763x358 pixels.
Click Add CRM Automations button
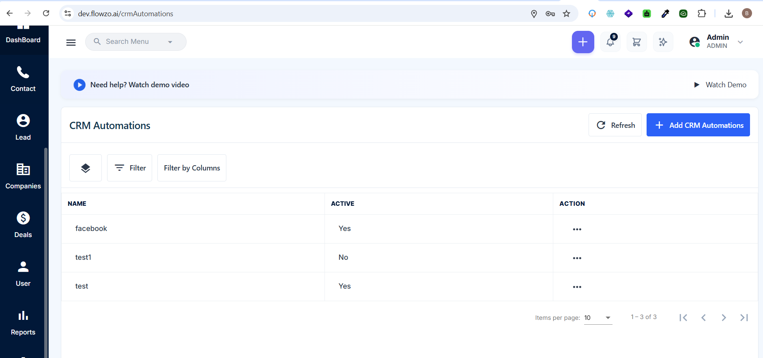[698, 125]
